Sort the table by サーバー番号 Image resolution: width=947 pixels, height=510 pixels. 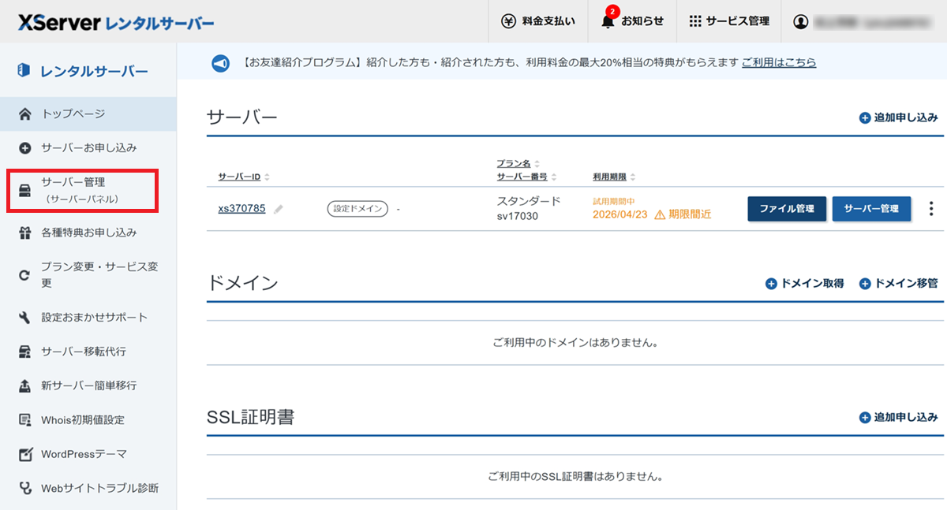pyautogui.click(x=527, y=177)
